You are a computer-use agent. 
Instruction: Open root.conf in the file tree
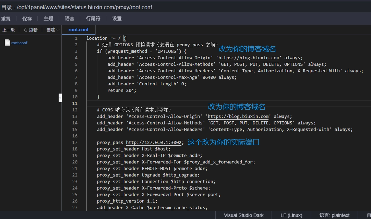pyautogui.click(x=19, y=43)
